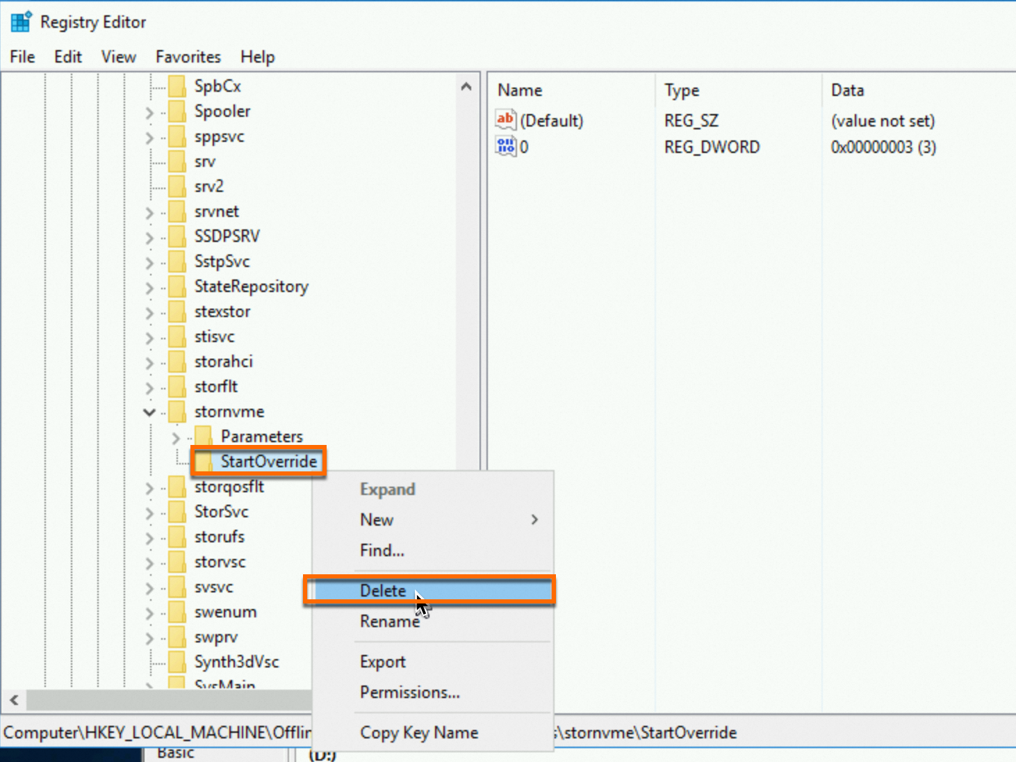Image resolution: width=1016 pixels, height=762 pixels.
Task: Click the Data column header
Action: (919, 90)
